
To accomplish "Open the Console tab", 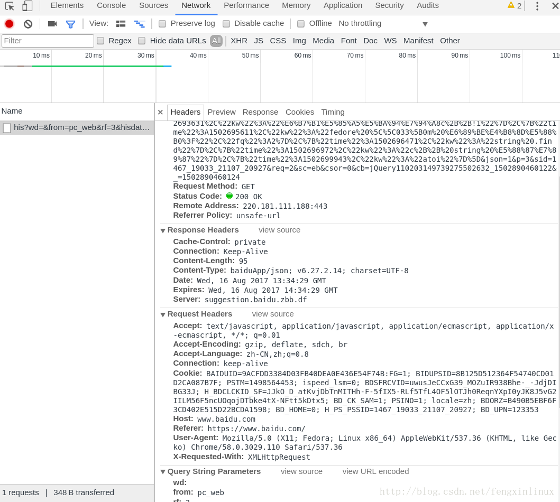I will (112, 5).
